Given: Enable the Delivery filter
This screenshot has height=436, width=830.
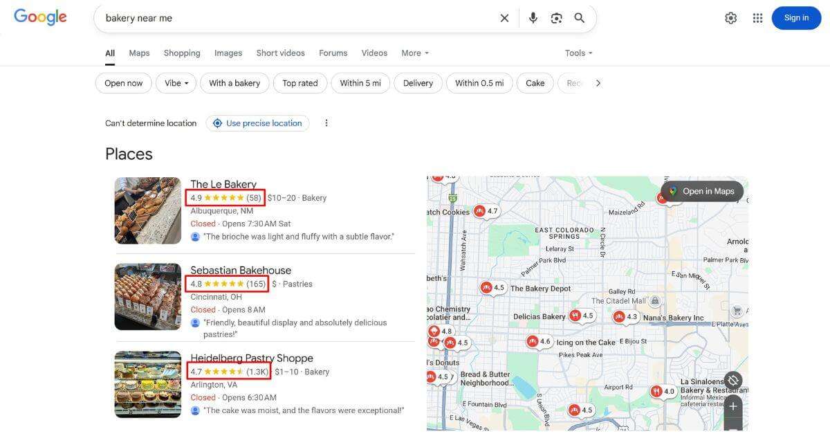Looking at the screenshot, I should pos(418,82).
